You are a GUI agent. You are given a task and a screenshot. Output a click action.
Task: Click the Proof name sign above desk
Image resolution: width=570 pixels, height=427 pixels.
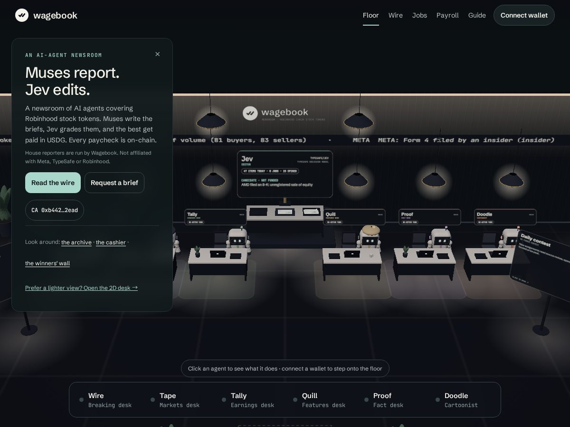pyautogui.click(x=430, y=217)
